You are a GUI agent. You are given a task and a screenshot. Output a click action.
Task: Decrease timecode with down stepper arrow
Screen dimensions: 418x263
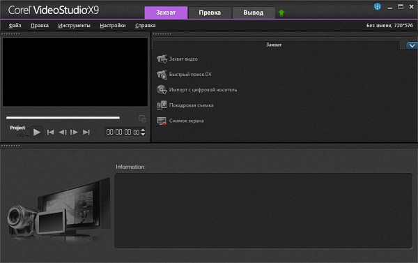pyautogui.click(x=143, y=134)
